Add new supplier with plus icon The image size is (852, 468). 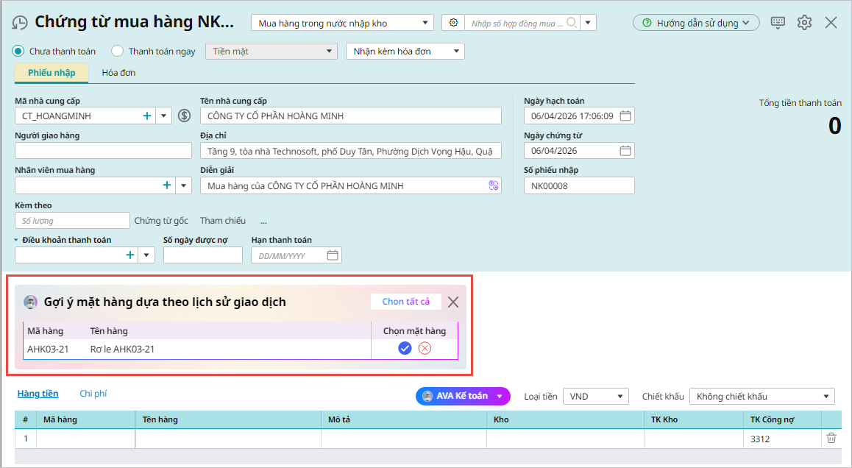click(146, 116)
